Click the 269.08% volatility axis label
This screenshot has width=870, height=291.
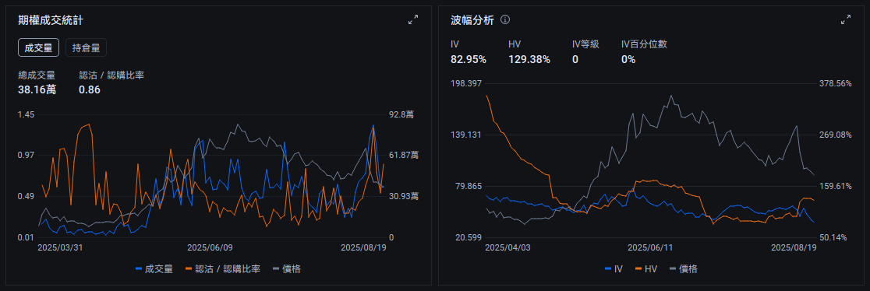[836, 135]
